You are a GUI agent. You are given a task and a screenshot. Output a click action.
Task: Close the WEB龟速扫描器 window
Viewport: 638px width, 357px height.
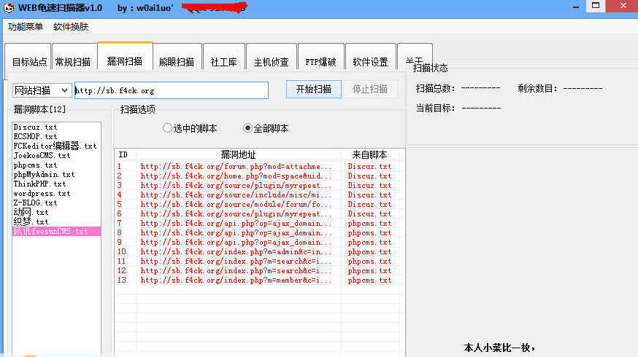tap(623, 6)
